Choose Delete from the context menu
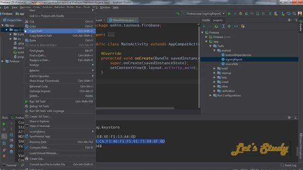 [60, 96]
